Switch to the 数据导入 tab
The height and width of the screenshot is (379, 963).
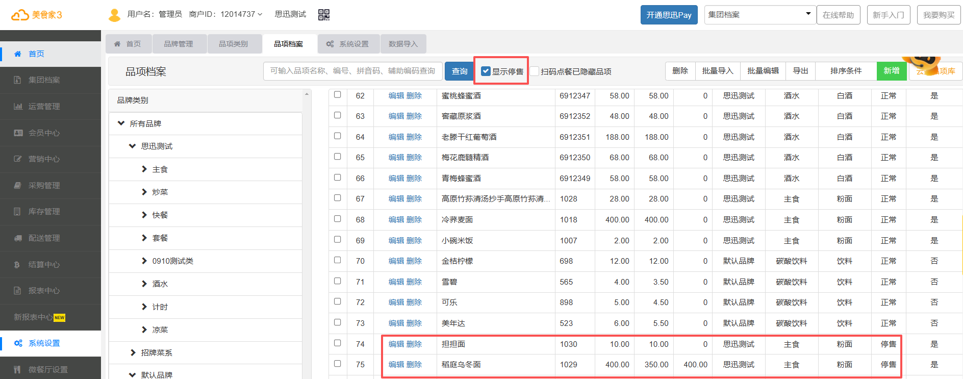click(x=403, y=44)
